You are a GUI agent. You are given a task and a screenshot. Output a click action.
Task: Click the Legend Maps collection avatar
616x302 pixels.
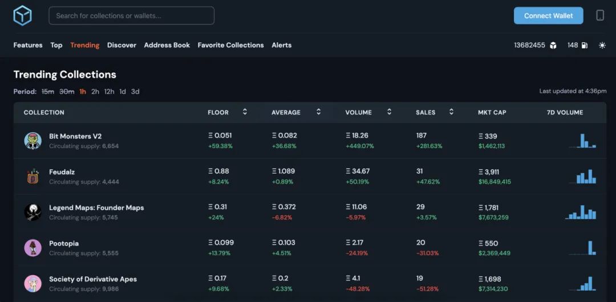coord(33,212)
